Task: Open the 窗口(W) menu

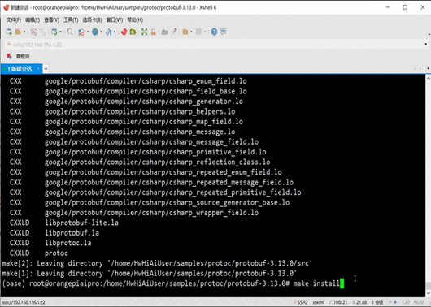Action: click(115, 20)
